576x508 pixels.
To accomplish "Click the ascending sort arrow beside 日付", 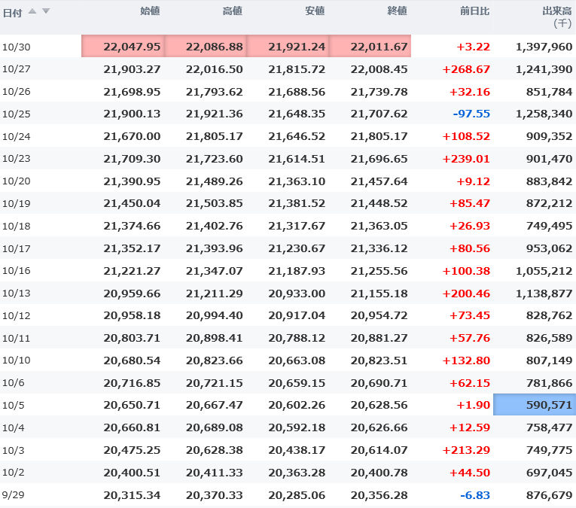I will (32, 11).
